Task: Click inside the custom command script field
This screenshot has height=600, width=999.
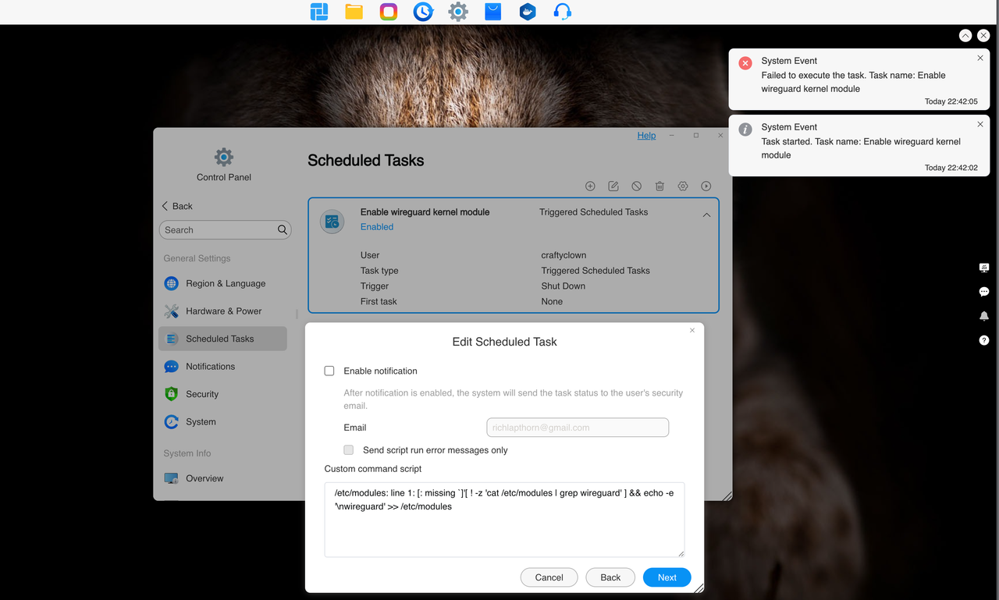Action: (x=504, y=519)
